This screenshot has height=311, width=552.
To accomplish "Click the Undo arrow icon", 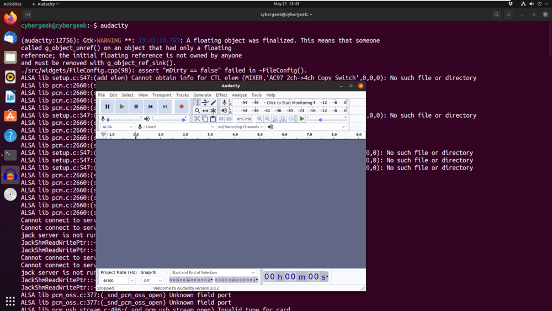I will [240, 119].
